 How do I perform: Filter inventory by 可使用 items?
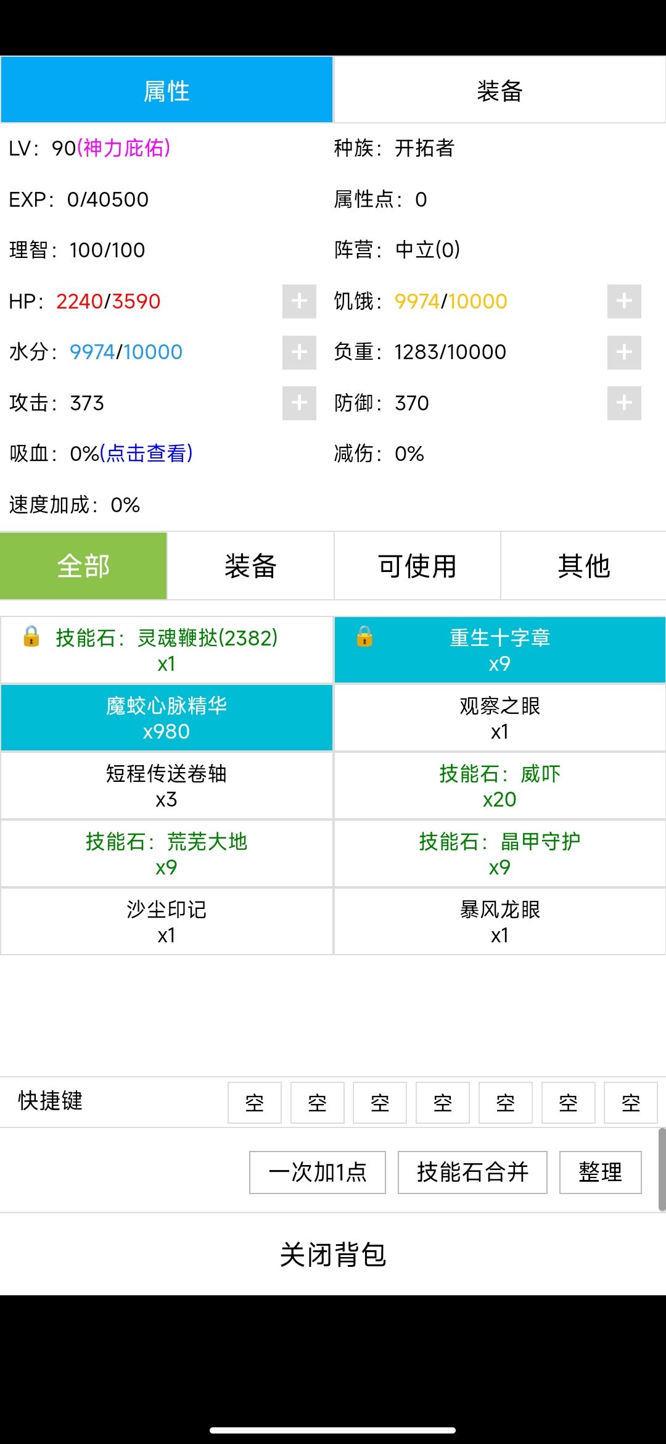tap(417, 566)
